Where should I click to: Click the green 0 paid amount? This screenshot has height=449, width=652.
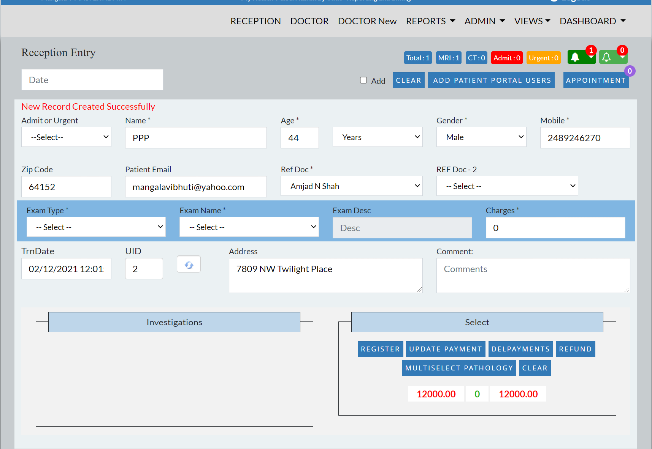tap(477, 394)
